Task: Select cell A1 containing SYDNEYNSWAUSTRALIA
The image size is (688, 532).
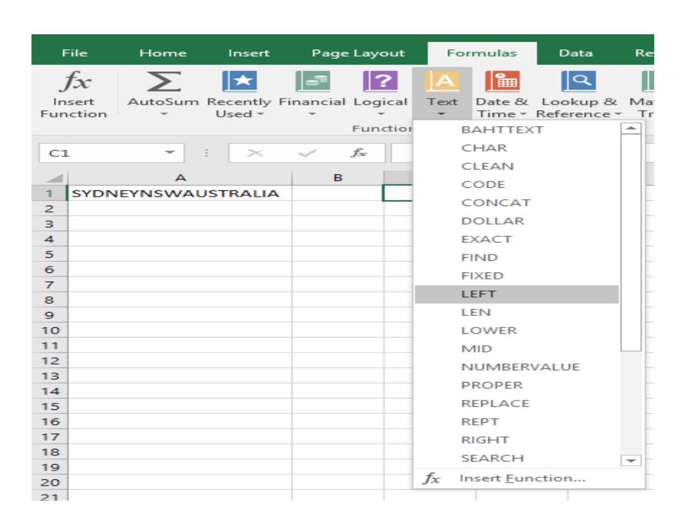Action: 176,194
